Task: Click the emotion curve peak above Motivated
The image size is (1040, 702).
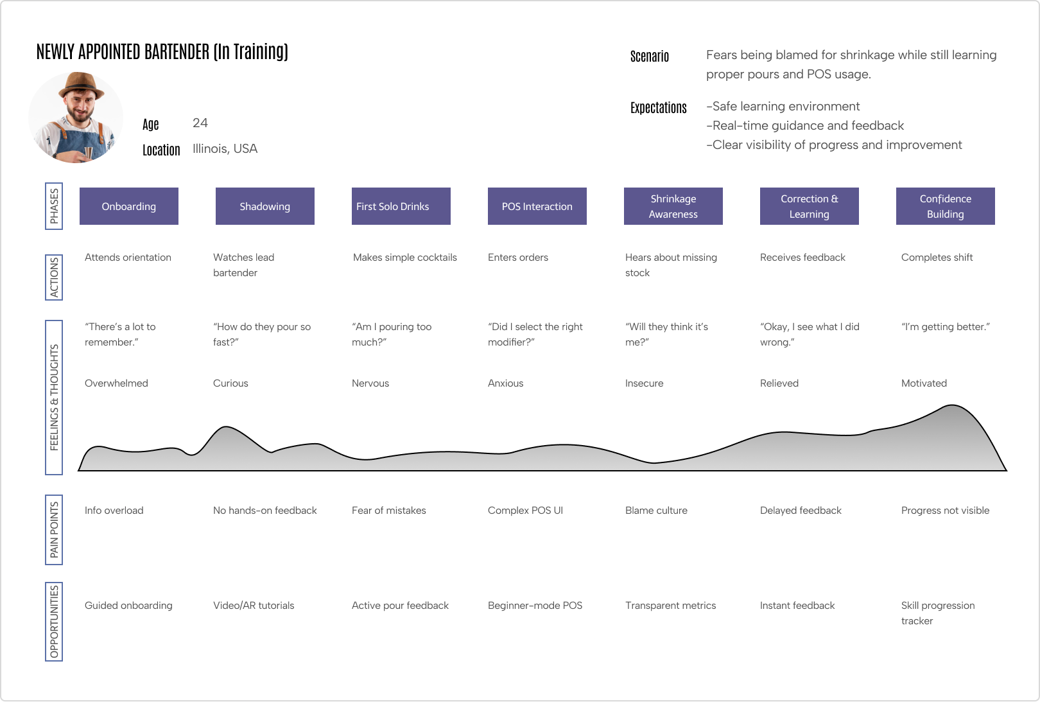Action: 953,406
